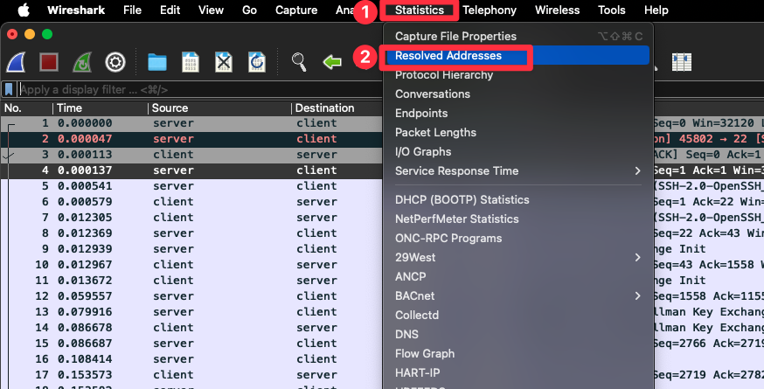764x389 pixels.
Task: Click the resize columns toolbar icon
Action: click(682, 62)
